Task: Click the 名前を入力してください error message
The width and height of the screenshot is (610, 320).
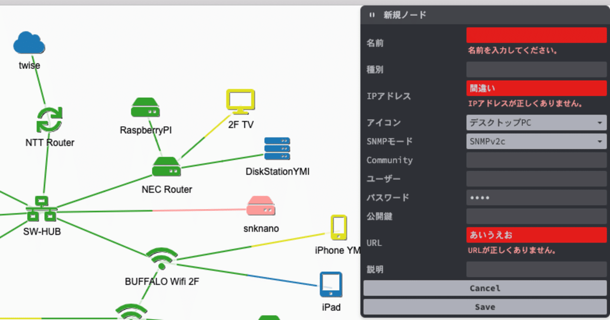Action: point(513,51)
